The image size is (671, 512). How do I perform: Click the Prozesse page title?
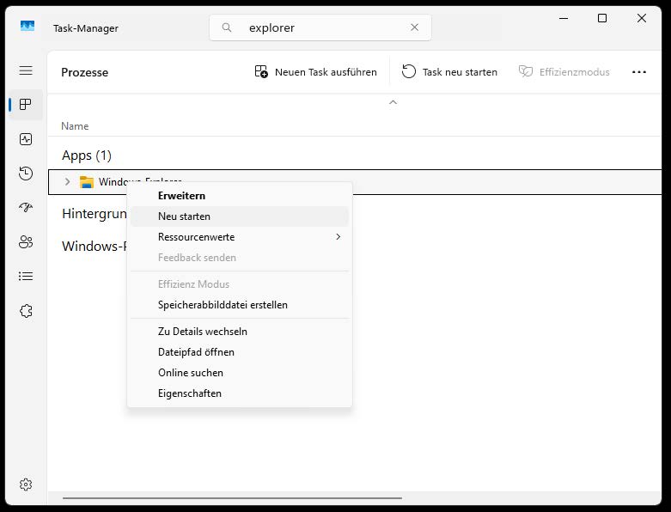click(x=85, y=72)
